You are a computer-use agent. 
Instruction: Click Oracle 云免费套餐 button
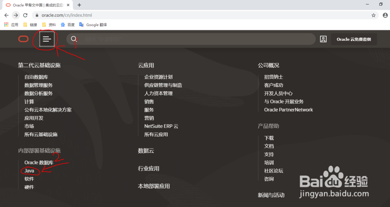click(x=354, y=39)
